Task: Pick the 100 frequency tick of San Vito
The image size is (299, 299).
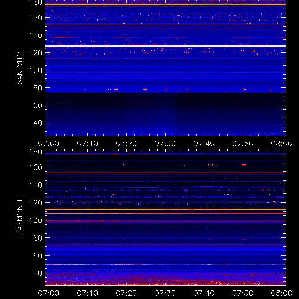Action: pyautogui.click(x=36, y=70)
